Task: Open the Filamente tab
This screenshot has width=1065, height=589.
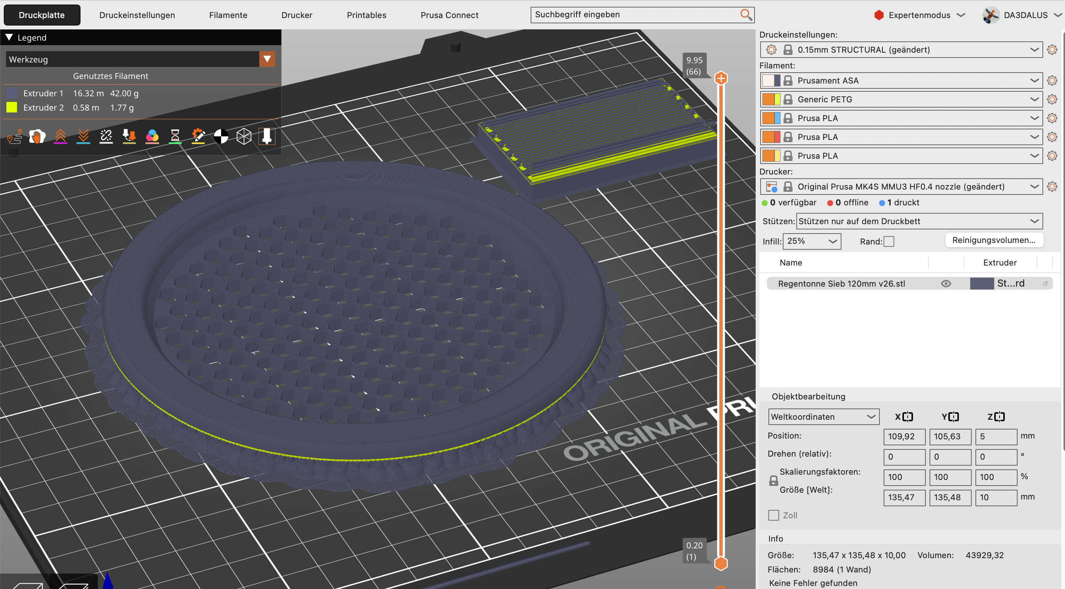Action: point(228,15)
